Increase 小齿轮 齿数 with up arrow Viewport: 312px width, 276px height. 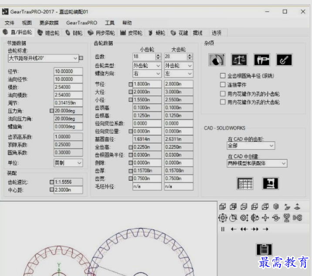(x=158, y=55)
